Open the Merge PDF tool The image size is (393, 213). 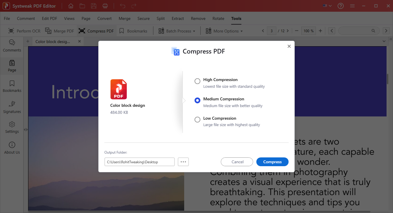[60, 31]
